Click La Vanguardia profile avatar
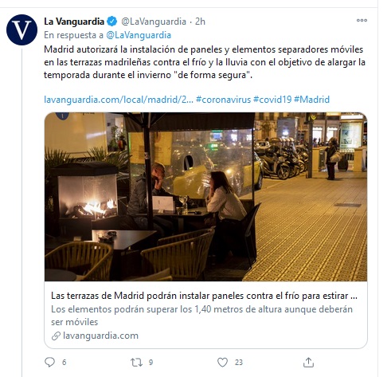Screen dimensions: 391x377 point(22,29)
